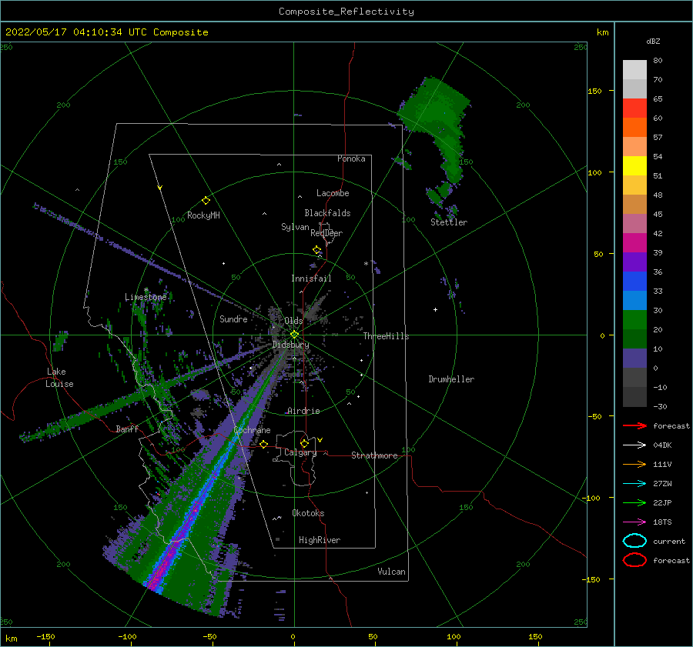The height and width of the screenshot is (647, 693).
Task: Click the km unit label at top right
Action: click(602, 32)
